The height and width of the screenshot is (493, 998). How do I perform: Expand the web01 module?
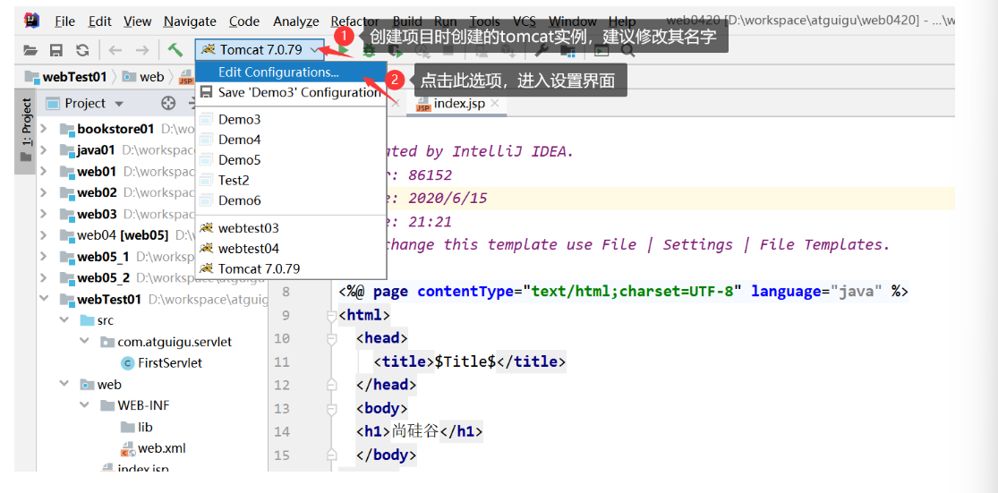pos(44,171)
